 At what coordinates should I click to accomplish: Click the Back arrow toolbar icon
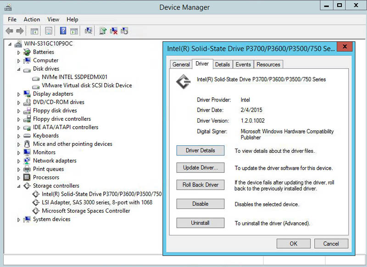9,31
